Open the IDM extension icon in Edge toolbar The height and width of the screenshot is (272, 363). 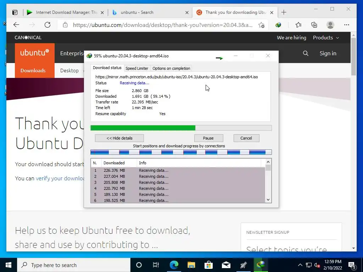pos(278,25)
